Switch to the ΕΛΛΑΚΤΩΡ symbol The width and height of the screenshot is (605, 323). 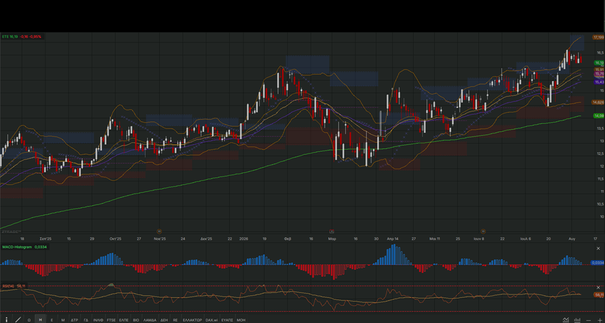tap(192, 320)
